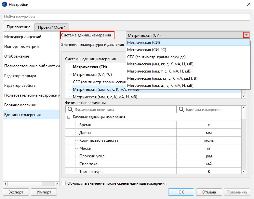Click search magnifier icon in Физическая величина filter
The height and width of the screenshot is (199, 254).
pos(70,110)
